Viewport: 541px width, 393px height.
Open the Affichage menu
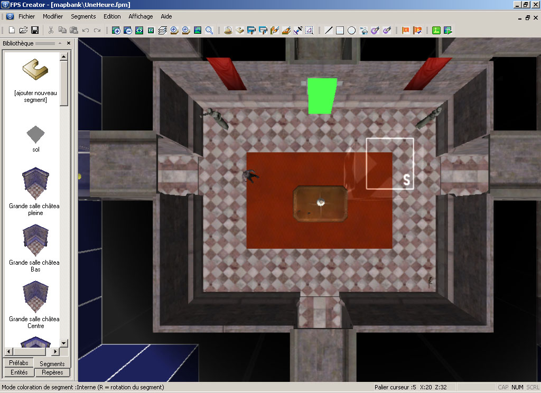(x=141, y=16)
